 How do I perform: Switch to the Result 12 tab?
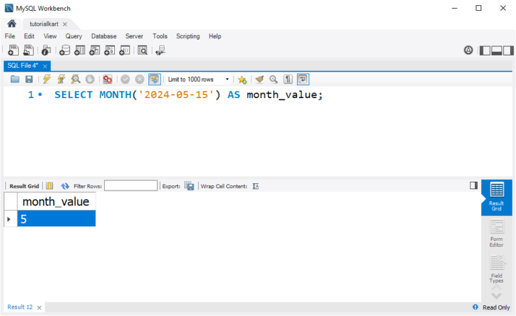(x=20, y=307)
